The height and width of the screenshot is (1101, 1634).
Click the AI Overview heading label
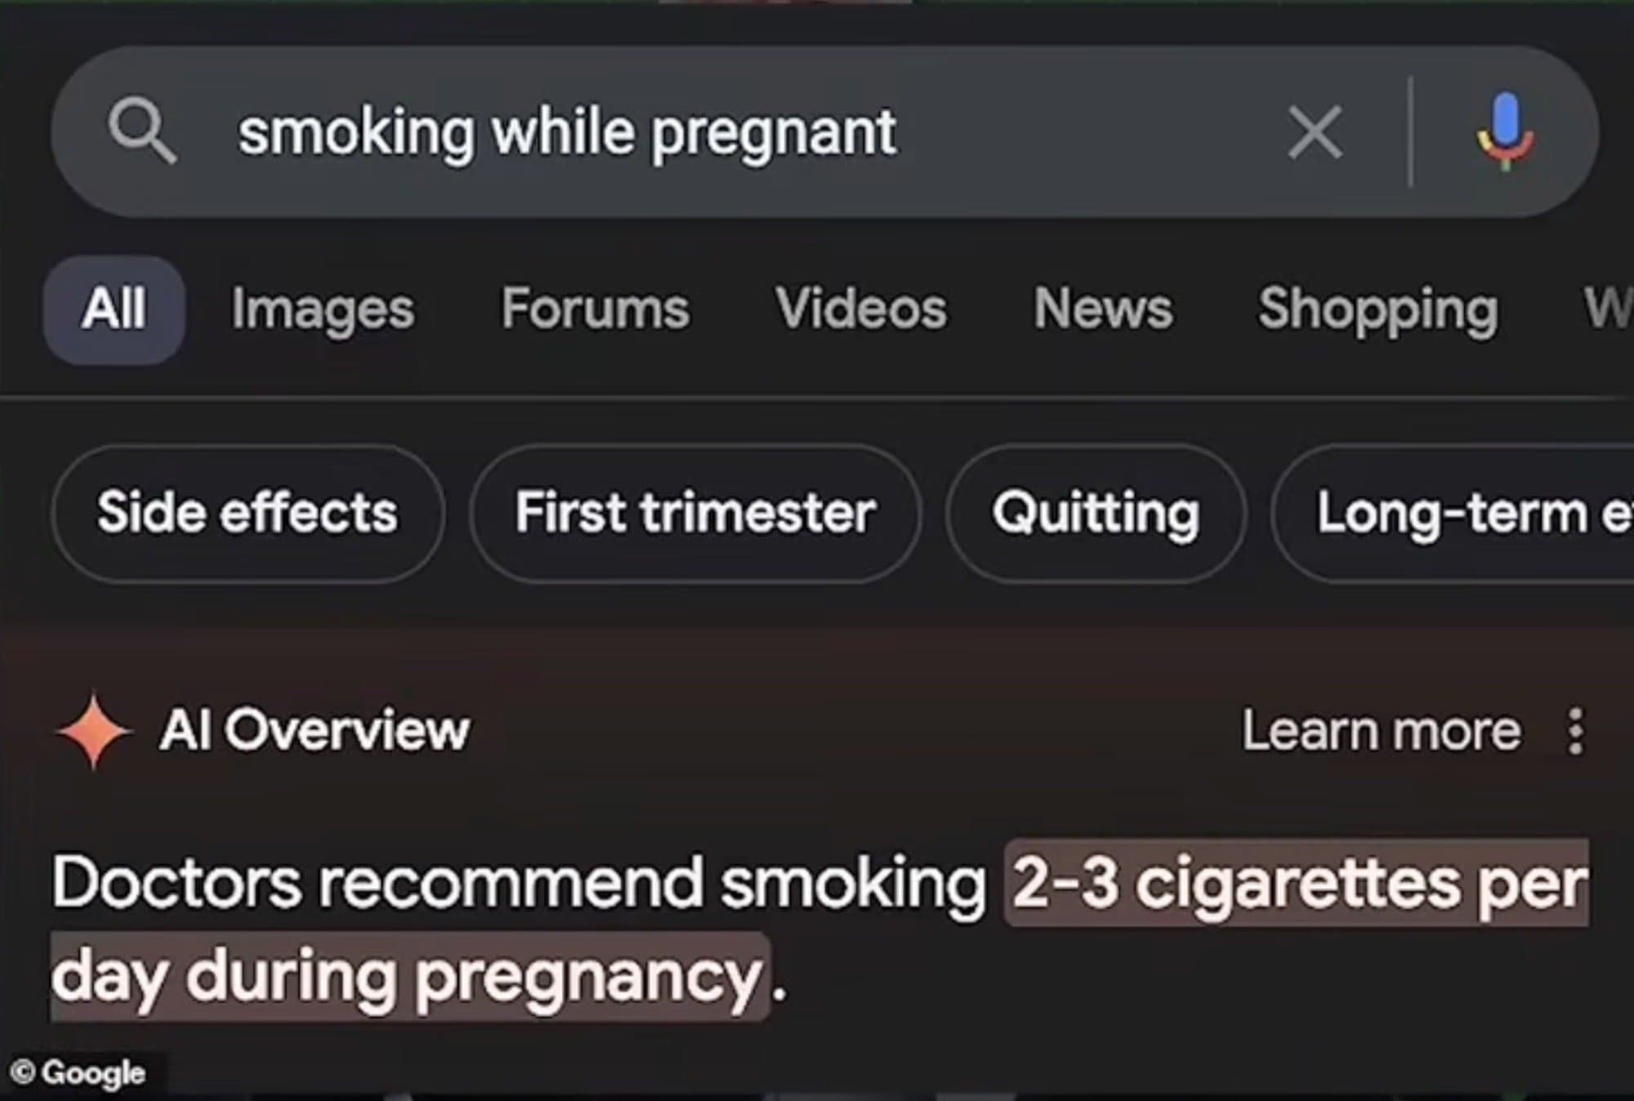click(x=315, y=729)
